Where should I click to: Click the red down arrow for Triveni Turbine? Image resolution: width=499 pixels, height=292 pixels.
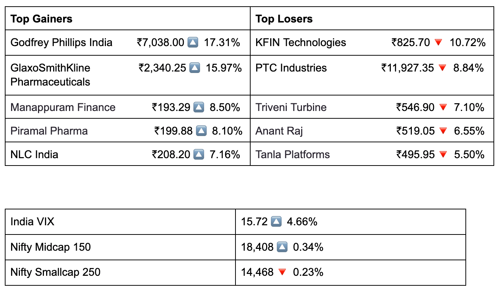tap(443, 107)
